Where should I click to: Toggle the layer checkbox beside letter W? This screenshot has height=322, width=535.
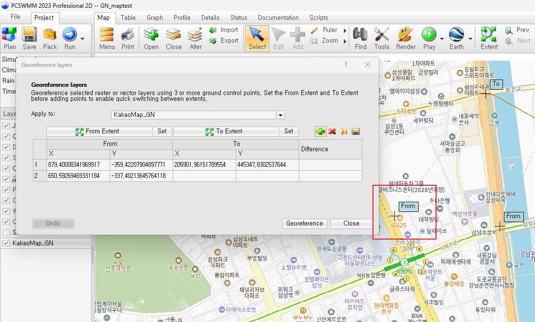click(x=6, y=211)
